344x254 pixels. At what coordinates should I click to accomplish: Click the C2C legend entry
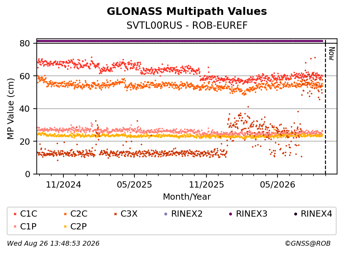(76, 214)
